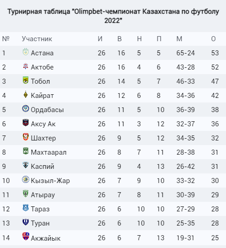Screen dimensions: 226x248
Task: Open the Тараз blue crest
Action: (26, 208)
